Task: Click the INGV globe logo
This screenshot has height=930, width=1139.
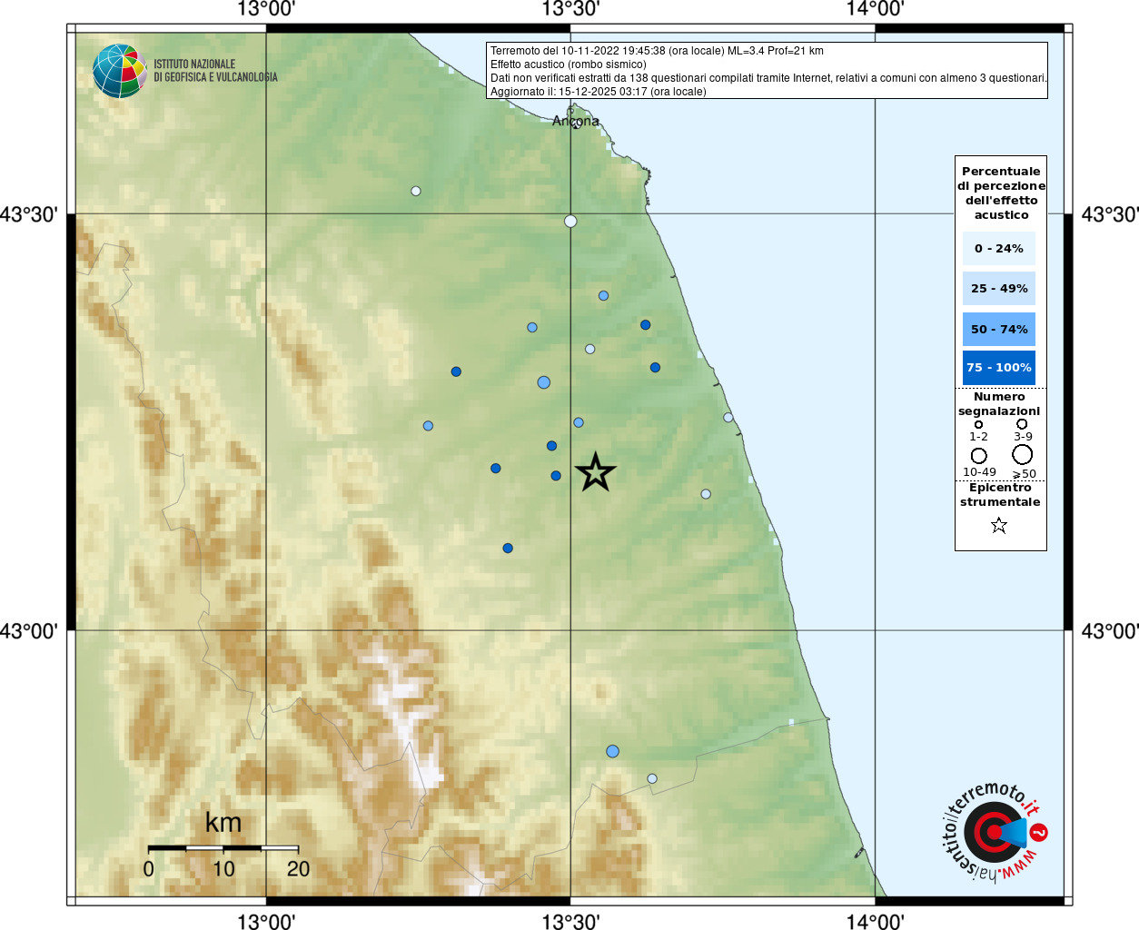Action: 119,71
